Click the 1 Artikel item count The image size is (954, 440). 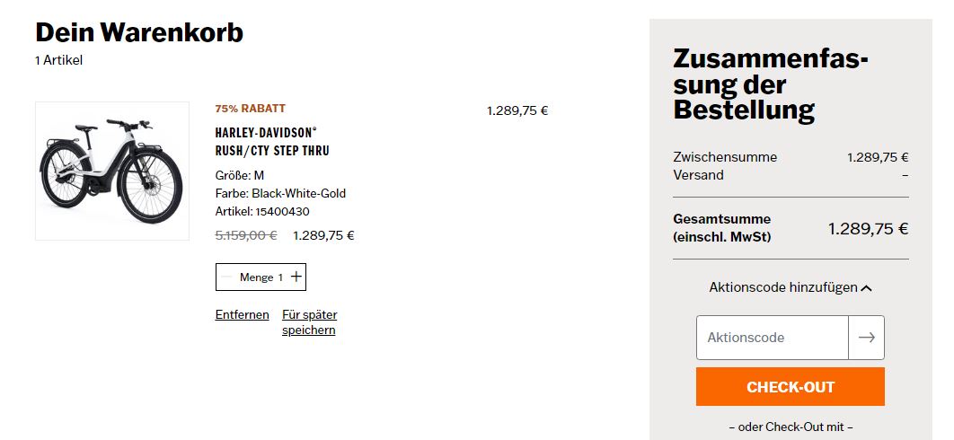click(x=58, y=60)
